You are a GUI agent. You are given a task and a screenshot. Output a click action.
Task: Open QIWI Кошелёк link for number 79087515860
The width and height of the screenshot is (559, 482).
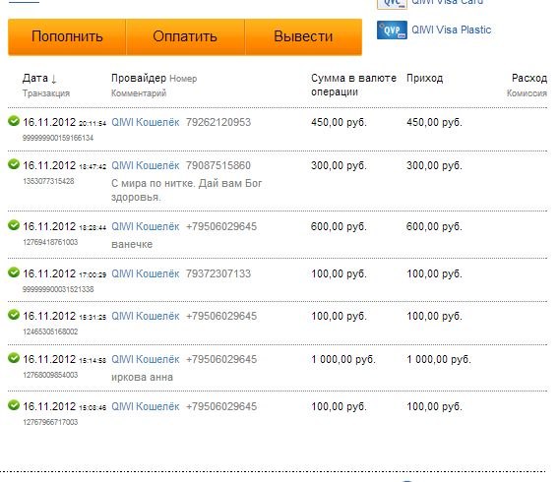pyautogui.click(x=145, y=165)
